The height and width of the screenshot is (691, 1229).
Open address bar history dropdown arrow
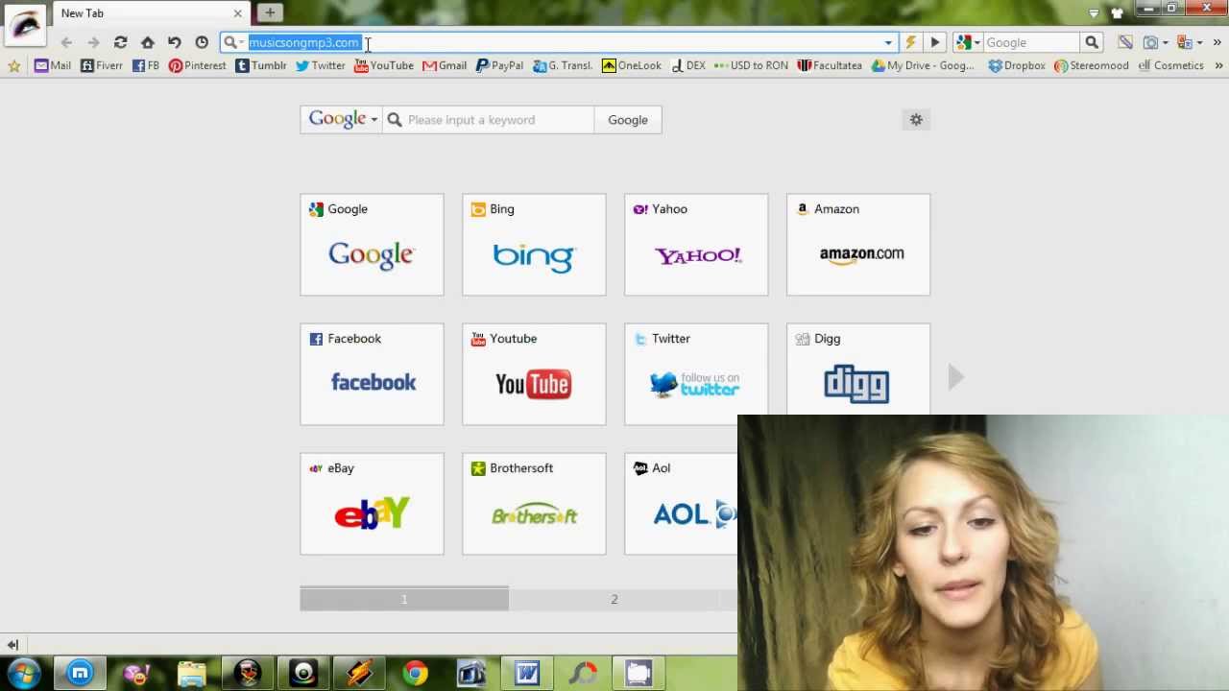tap(888, 42)
